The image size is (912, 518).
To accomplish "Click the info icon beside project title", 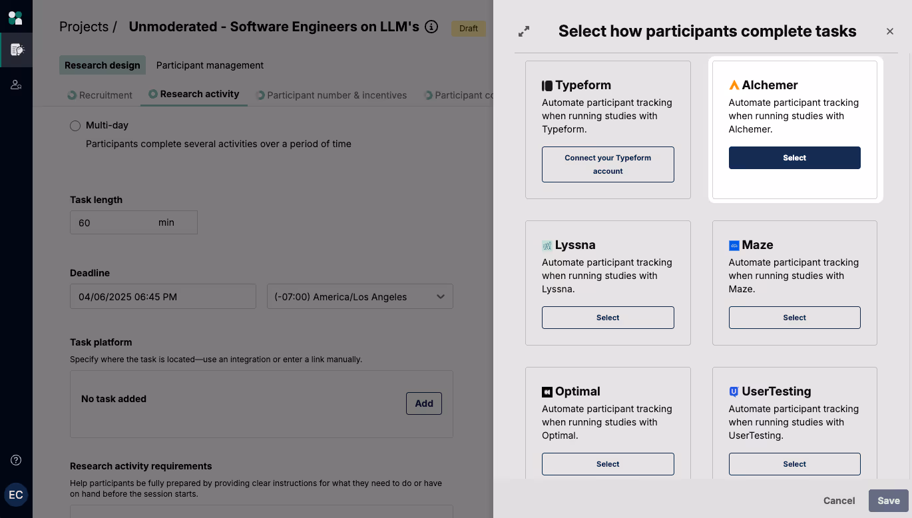I will (431, 27).
